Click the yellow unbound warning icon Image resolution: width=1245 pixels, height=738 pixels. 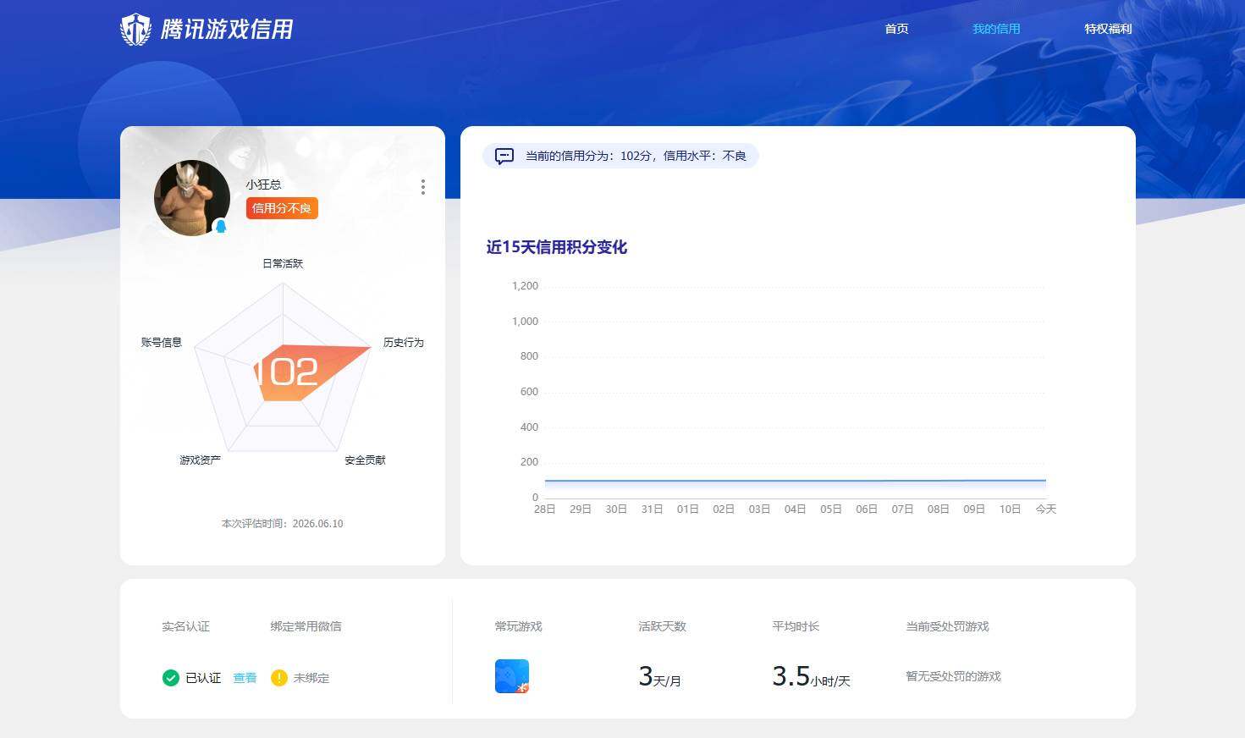279,678
